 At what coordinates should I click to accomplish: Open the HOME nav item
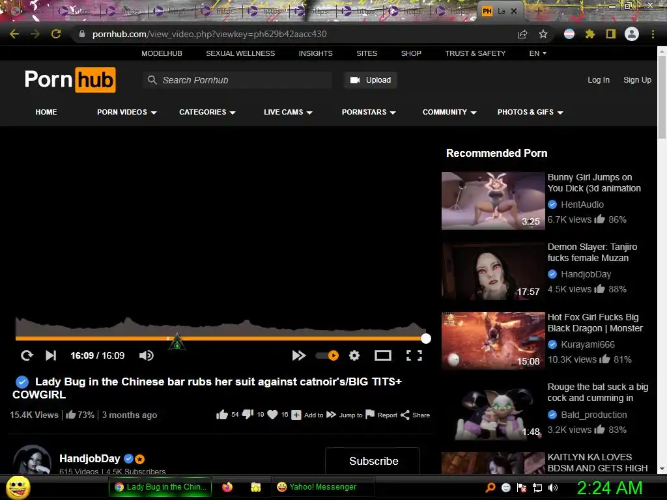coord(46,112)
